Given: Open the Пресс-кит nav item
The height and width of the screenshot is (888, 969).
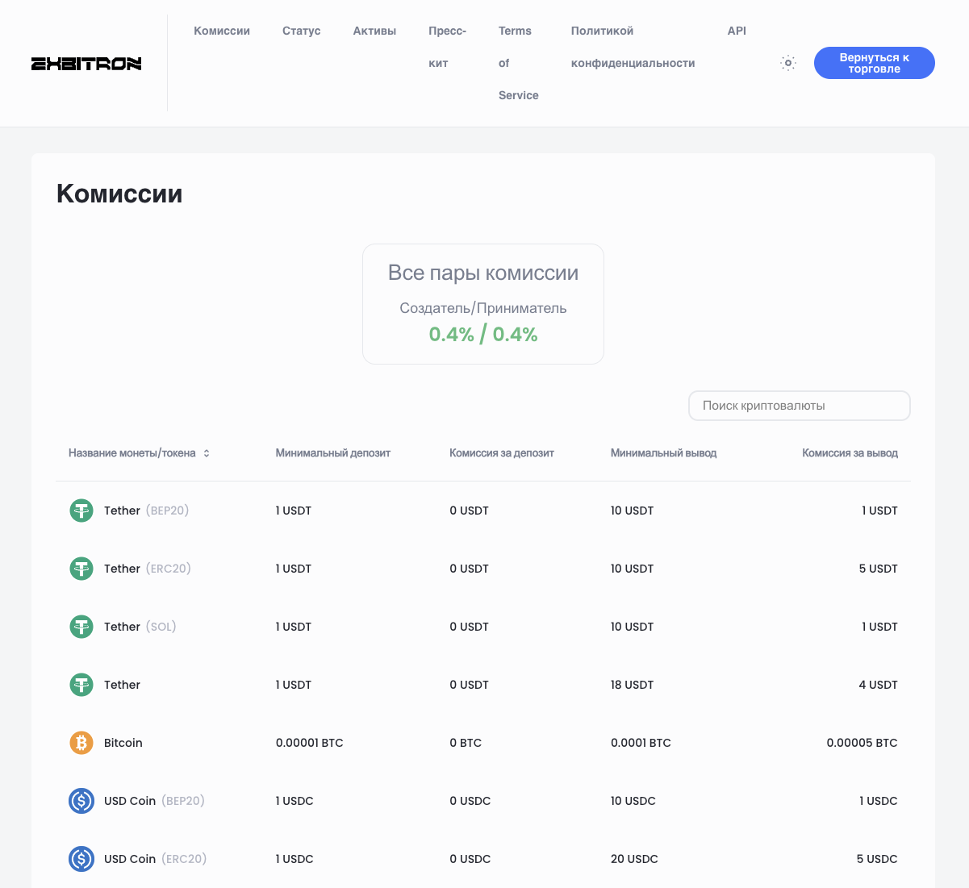Looking at the screenshot, I should coord(447,47).
